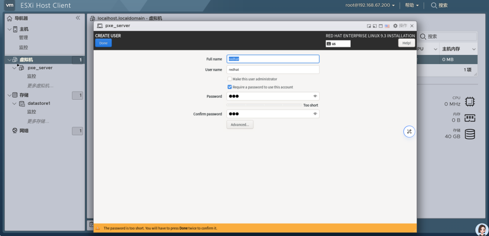
Task: Shrink console with small corner-box icon
Action: [x=369, y=26]
